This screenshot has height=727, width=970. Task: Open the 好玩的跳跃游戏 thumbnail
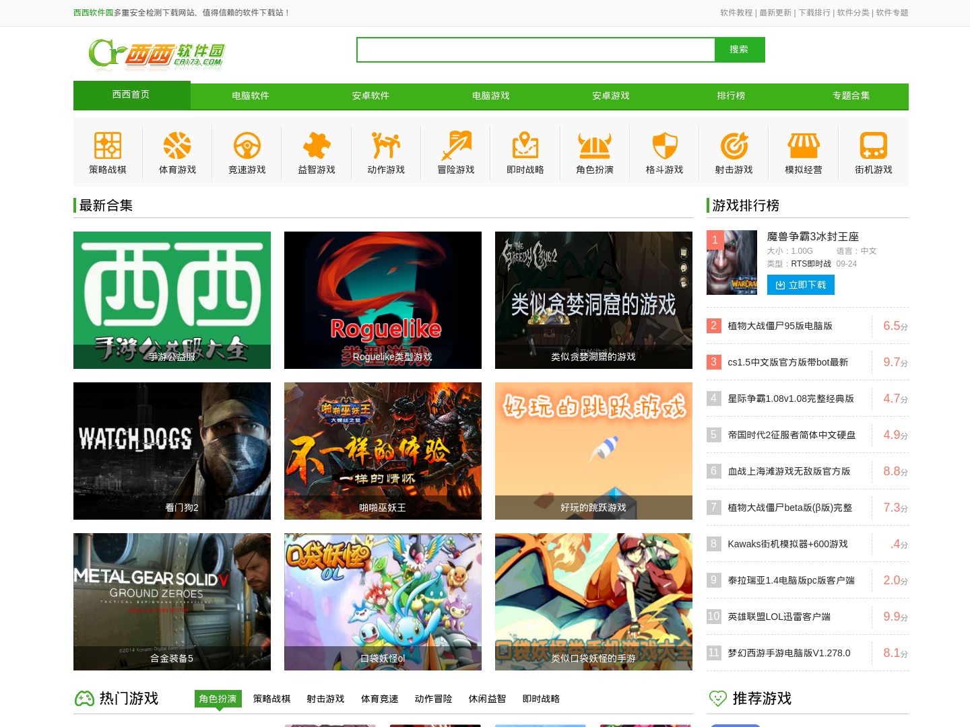[x=593, y=451]
